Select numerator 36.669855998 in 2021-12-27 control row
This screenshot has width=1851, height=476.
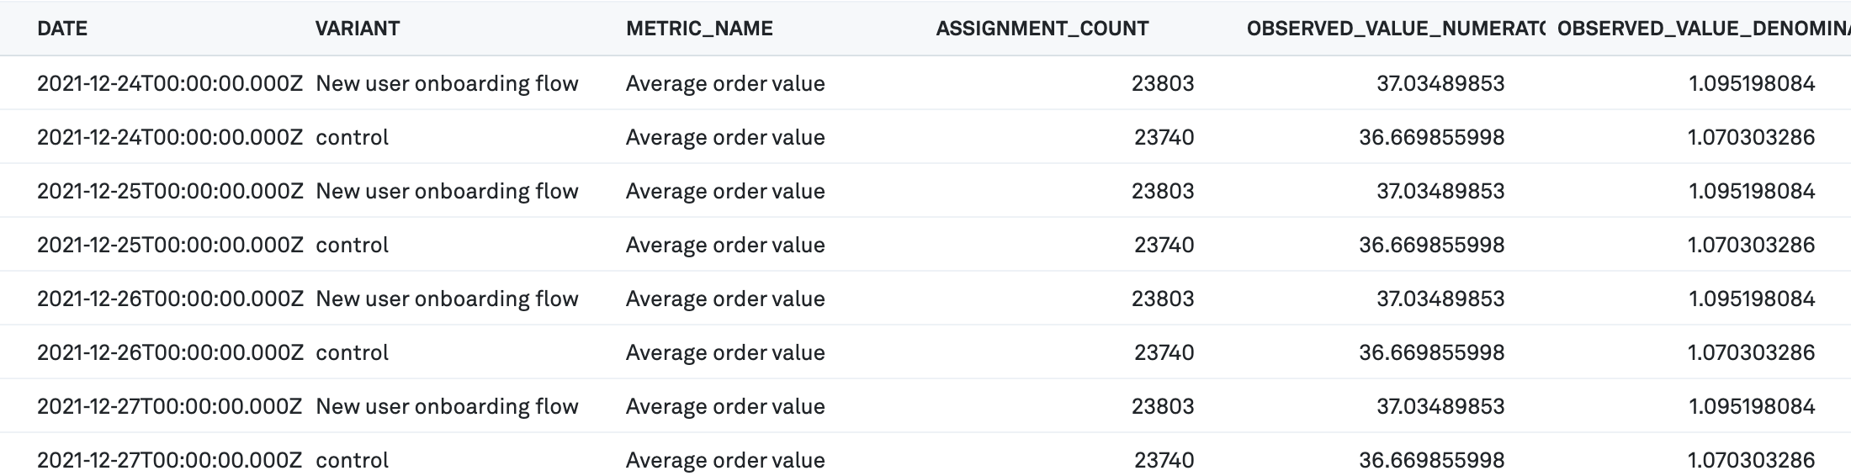[1431, 460]
